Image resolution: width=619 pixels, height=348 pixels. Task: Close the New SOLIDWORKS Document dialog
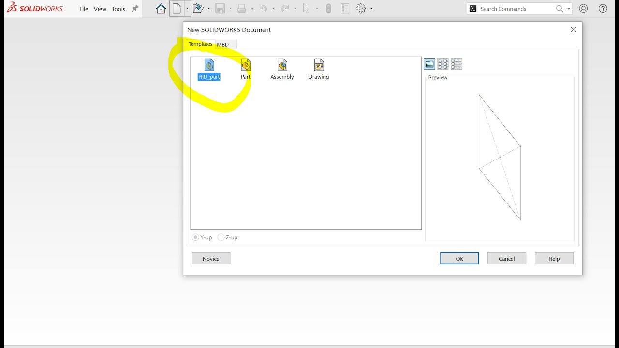[574, 29]
